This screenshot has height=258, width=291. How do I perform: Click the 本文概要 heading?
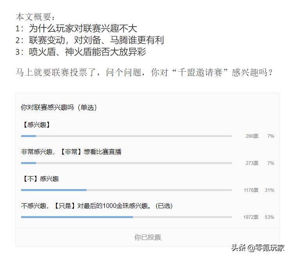pos(36,17)
